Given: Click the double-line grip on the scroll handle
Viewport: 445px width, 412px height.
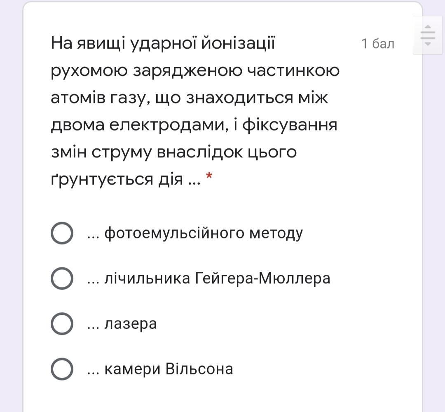Looking at the screenshot, I should [x=428, y=35].
